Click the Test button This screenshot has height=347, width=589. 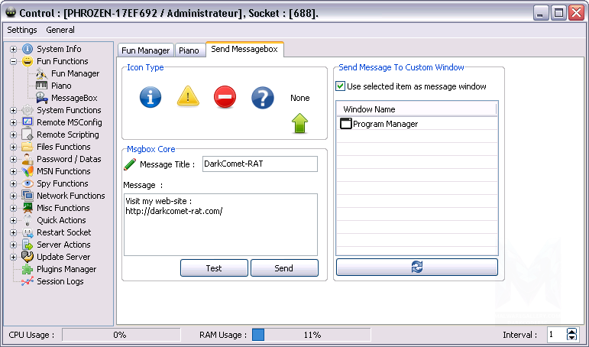coord(214,268)
